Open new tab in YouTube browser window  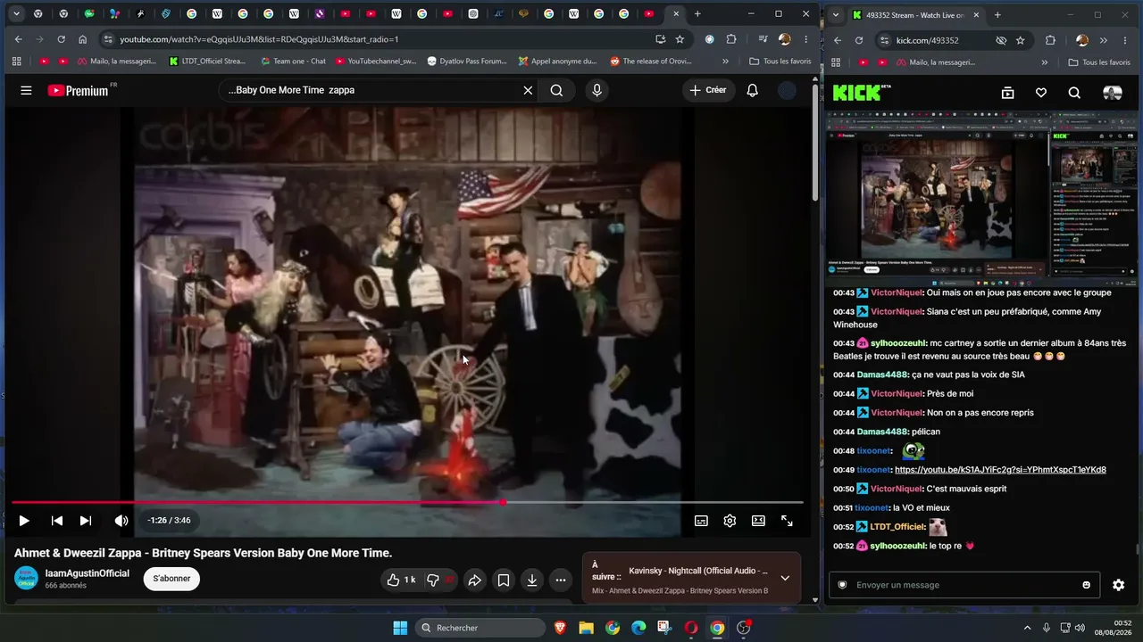697,14
